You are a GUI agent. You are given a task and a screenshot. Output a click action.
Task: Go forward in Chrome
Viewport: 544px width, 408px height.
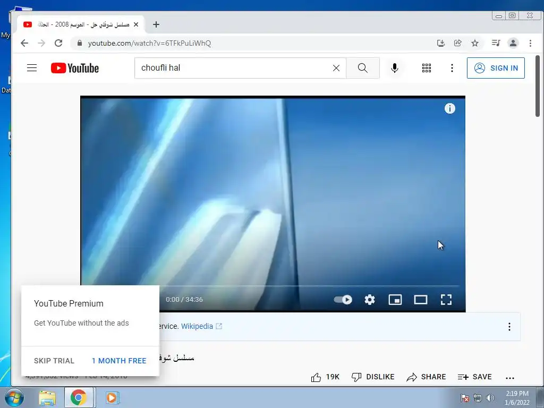pyautogui.click(x=41, y=43)
